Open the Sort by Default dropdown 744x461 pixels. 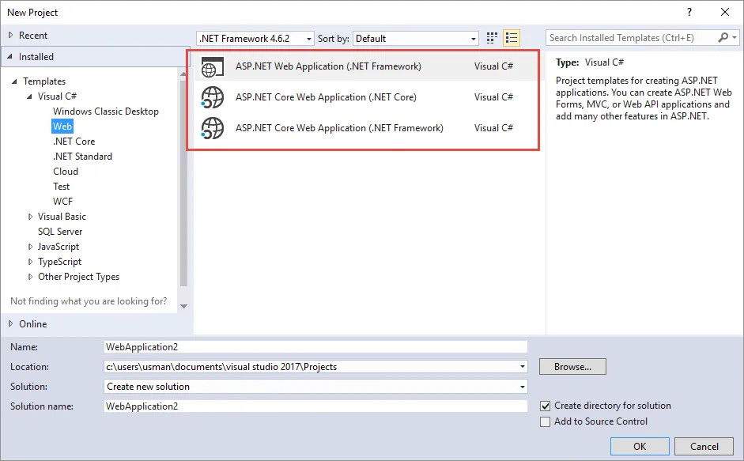click(x=416, y=39)
